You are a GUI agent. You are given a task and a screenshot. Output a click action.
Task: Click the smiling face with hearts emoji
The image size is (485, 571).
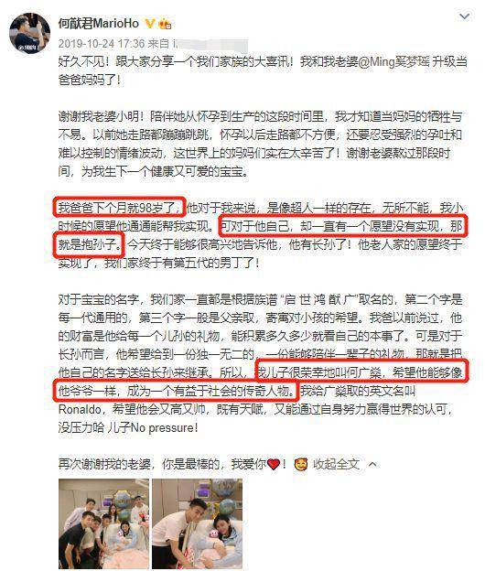pyautogui.click(x=301, y=464)
